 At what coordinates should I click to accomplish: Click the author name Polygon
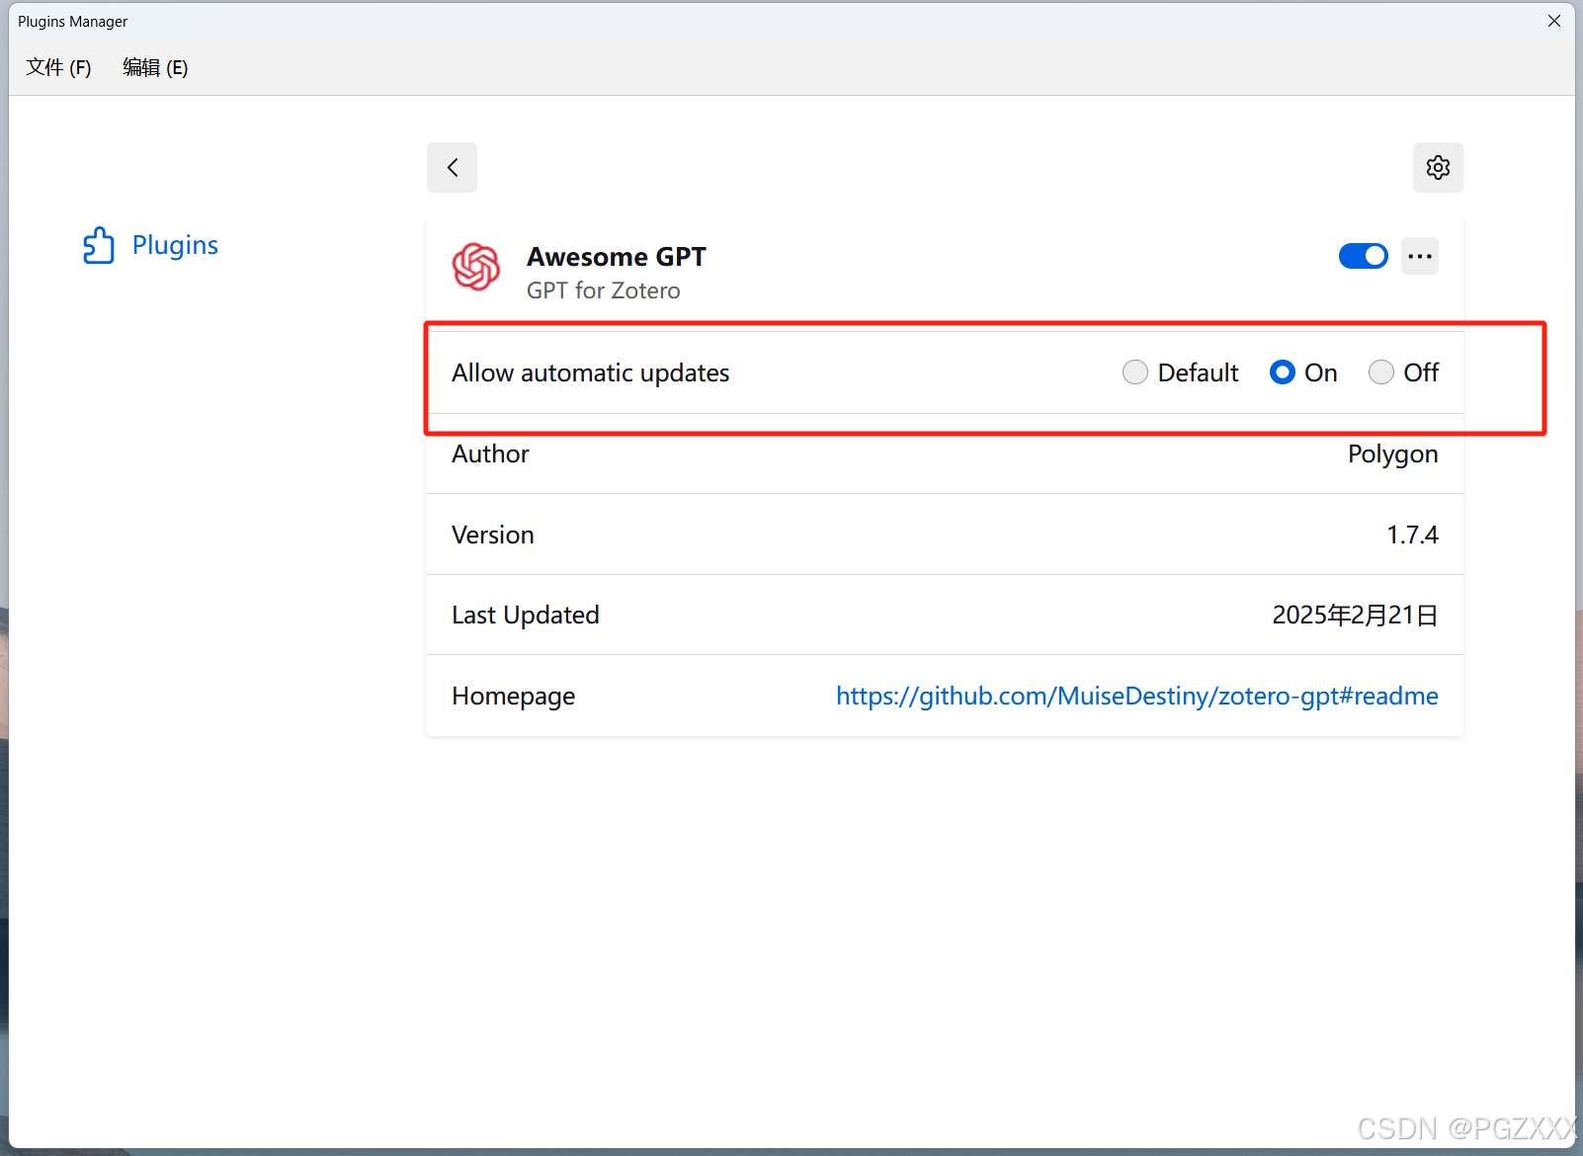click(x=1392, y=454)
